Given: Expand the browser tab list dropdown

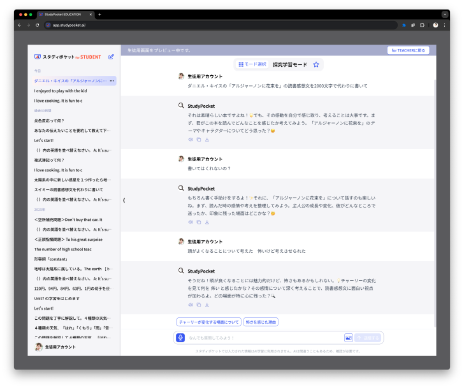Looking at the screenshot, I should click(x=445, y=14).
